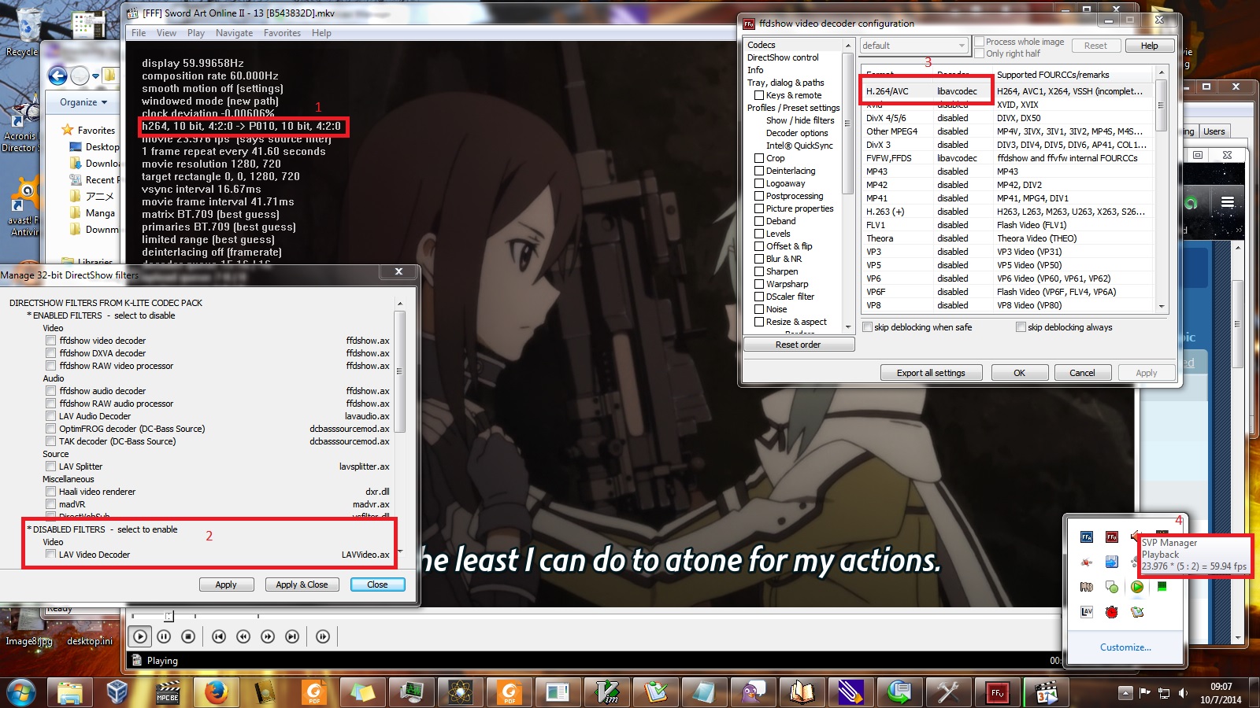Tick the LAV Video Decoder checkbox
1260x708 pixels.
(51, 555)
